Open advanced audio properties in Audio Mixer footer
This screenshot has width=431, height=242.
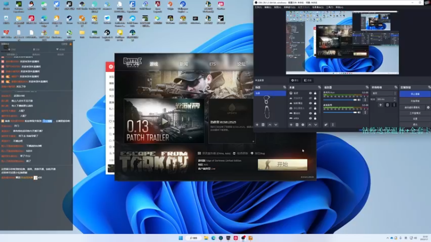[326, 125]
